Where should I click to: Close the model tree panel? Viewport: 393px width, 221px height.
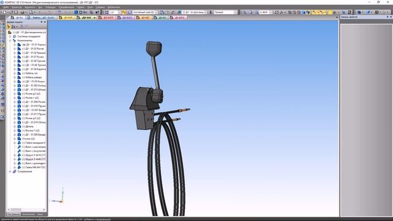tap(45, 22)
